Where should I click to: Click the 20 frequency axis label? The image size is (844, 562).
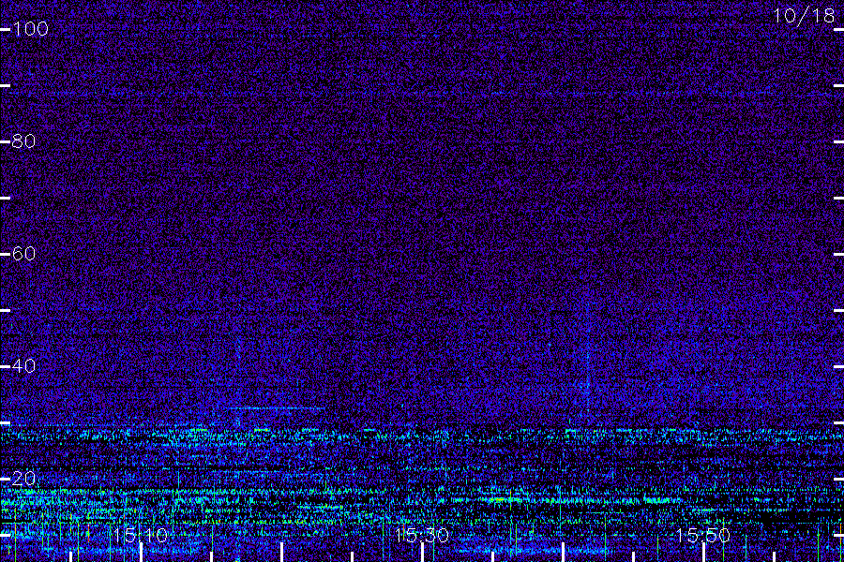point(23,478)
